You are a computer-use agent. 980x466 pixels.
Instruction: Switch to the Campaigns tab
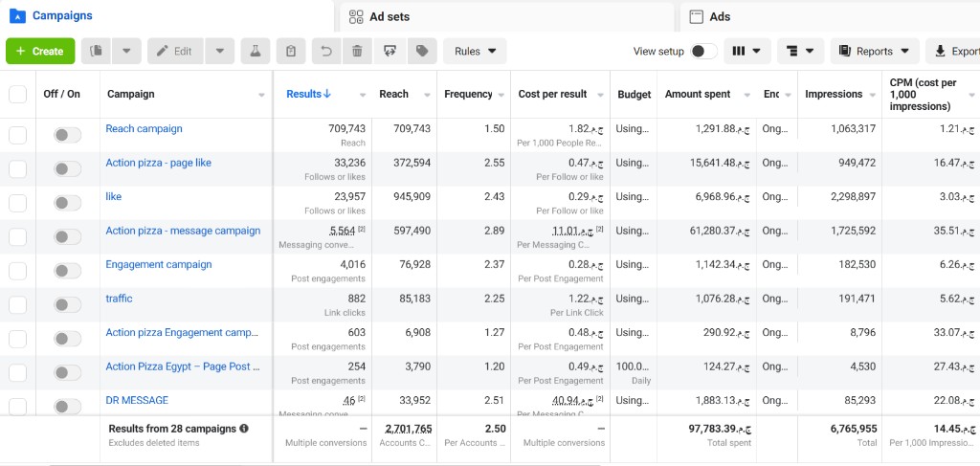click(x=167, y=16)
